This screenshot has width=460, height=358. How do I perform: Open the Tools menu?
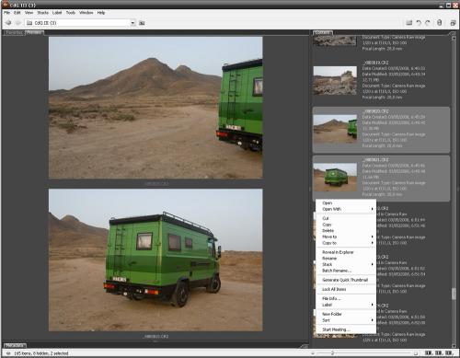[x=71, y=13]
